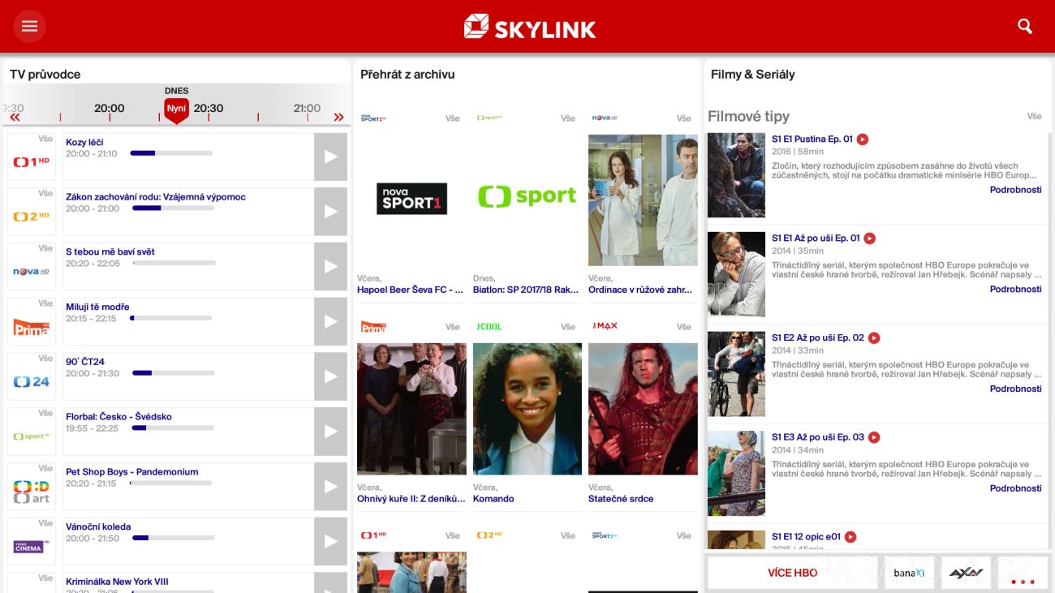This screenshot has height=593, width=1055.
Task: Play S tebou mě baví svět
Action: (x=330, y=267)
